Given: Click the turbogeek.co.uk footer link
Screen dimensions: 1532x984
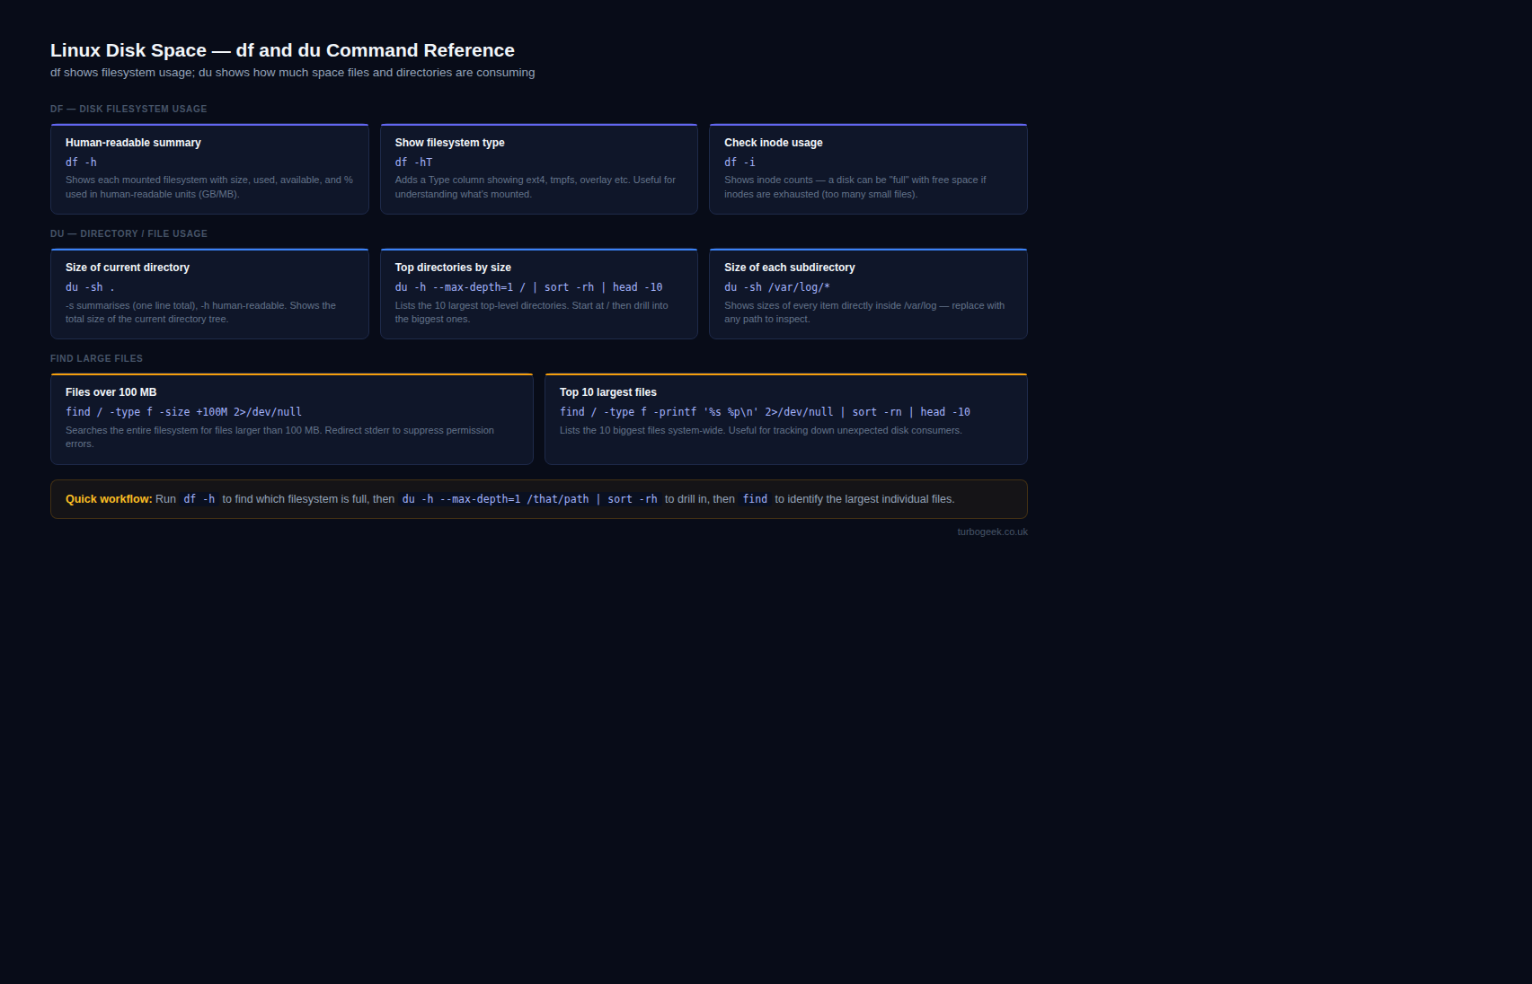Looking at the screenshot, I should (x=992, y=532).
